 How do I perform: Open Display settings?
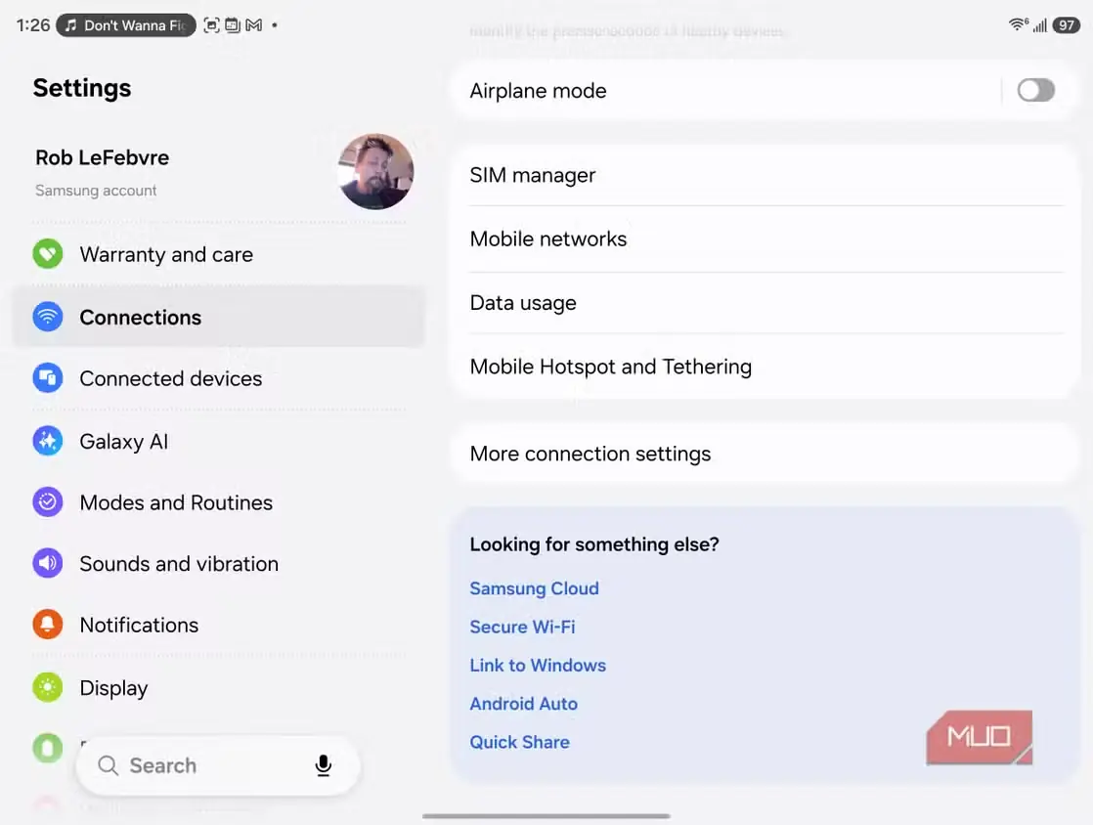pos(219,688)
